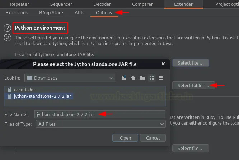The width and height of the screenshot is (239, 160).
Task: Select cacert.der file in the list
Action: coord(24,90)
